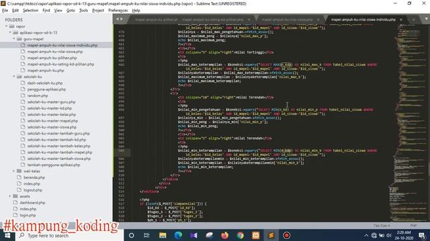The height and width of the screenshot is (241, 430).
Task: Open the Goto menu
Action: 71,11
